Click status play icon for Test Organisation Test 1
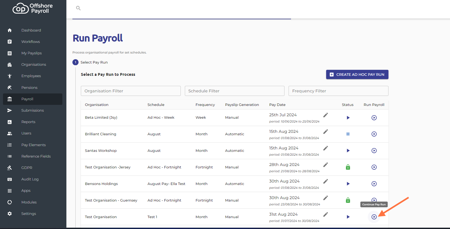The height and width of the screenshot is (229, 450). tap(348, 217)
